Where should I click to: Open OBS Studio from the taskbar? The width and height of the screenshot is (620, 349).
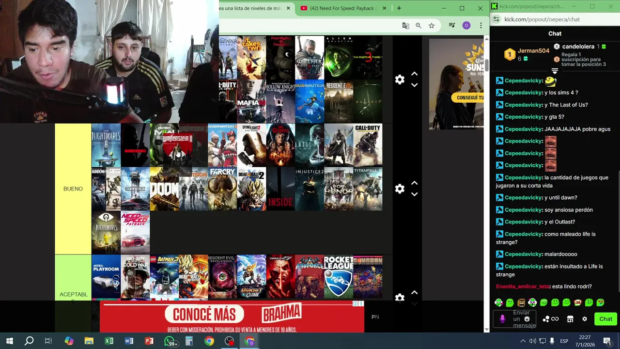coord(229,341)
